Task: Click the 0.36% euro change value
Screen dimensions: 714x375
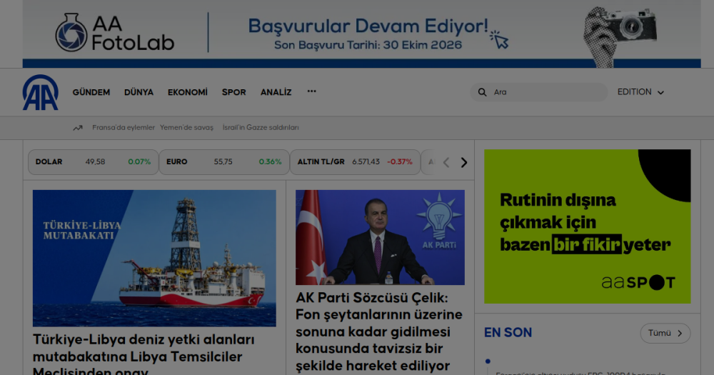Action: pyautogui.click(x=270, y=161)
